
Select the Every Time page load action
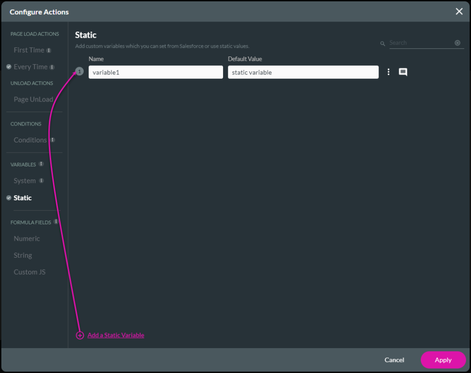pyautogui.click(x=30, y=67)
